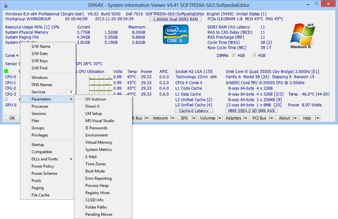
Task: Select CLSID Info submenu entry
Action: point(103,200)
